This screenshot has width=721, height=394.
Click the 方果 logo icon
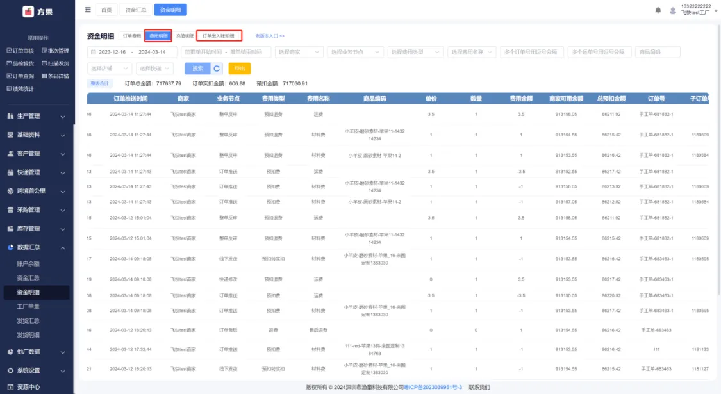pyautogui.click(x=28, y=12)
